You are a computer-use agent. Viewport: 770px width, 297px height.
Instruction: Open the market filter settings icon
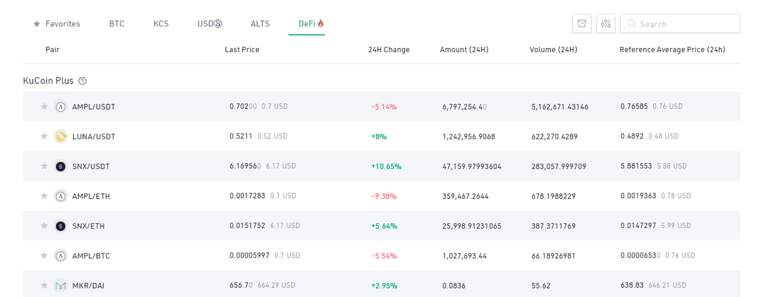(606, 23)
